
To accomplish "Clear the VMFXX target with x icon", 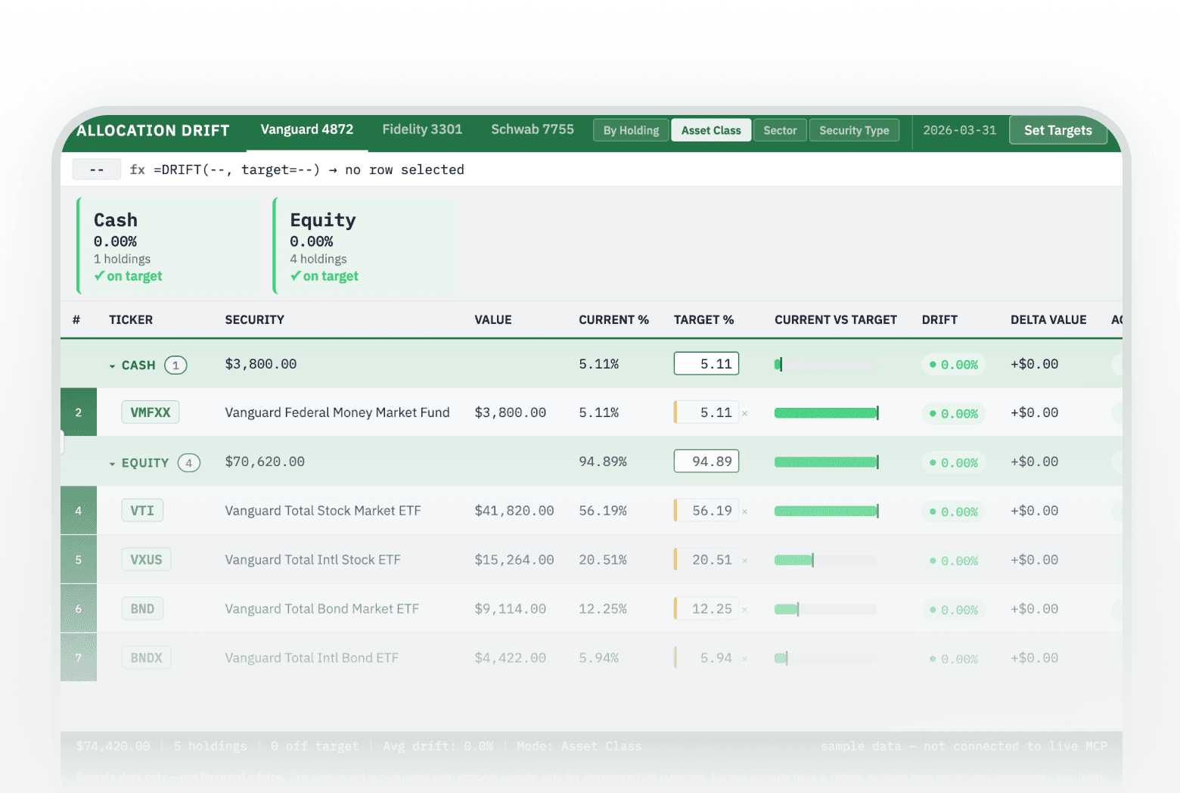I will [x=745, y=413].
